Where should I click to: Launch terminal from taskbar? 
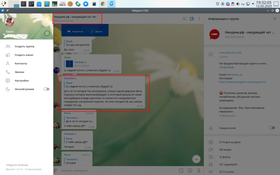(x=23, y=4)
